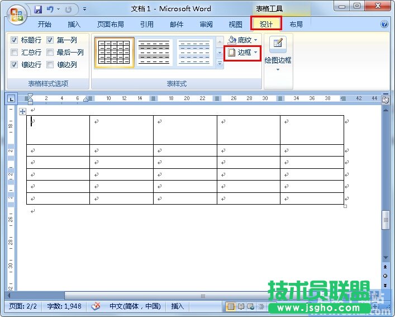Image resolution: width=395 pixels, height=317 pixels.
Task: Click the 中文(简体，中国) language button
Action: click(135, 306)
